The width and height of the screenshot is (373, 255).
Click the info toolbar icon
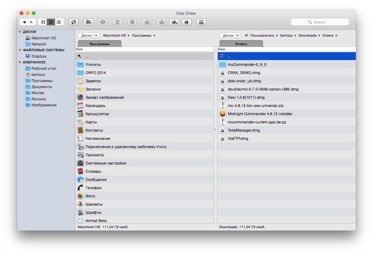pyautogui.click(x=132, y=22)
